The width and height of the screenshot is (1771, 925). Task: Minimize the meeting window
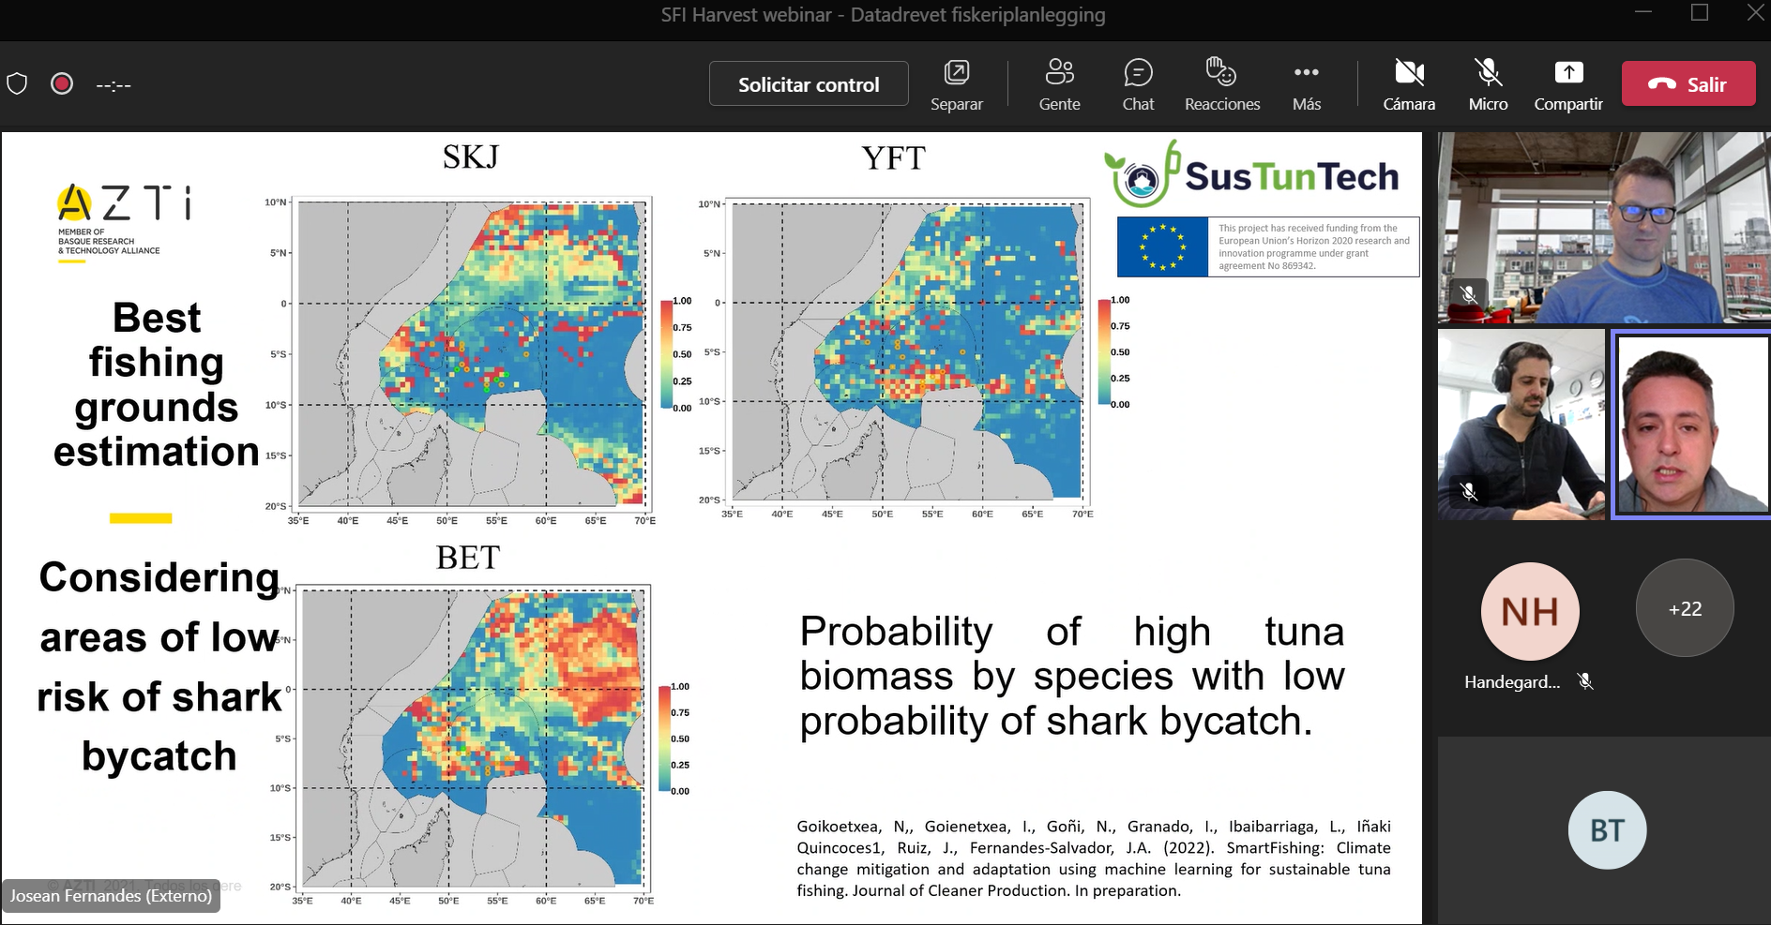coord(1643,13)
